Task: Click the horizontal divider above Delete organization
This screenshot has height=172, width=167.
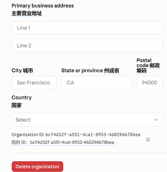Action: coord(89,153)
